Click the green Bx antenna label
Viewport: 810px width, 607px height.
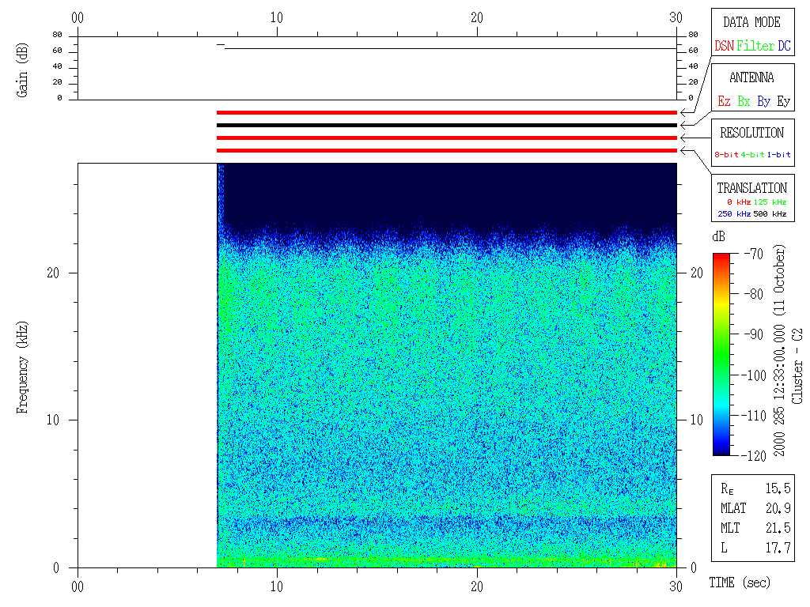click(x=744, y=102)
